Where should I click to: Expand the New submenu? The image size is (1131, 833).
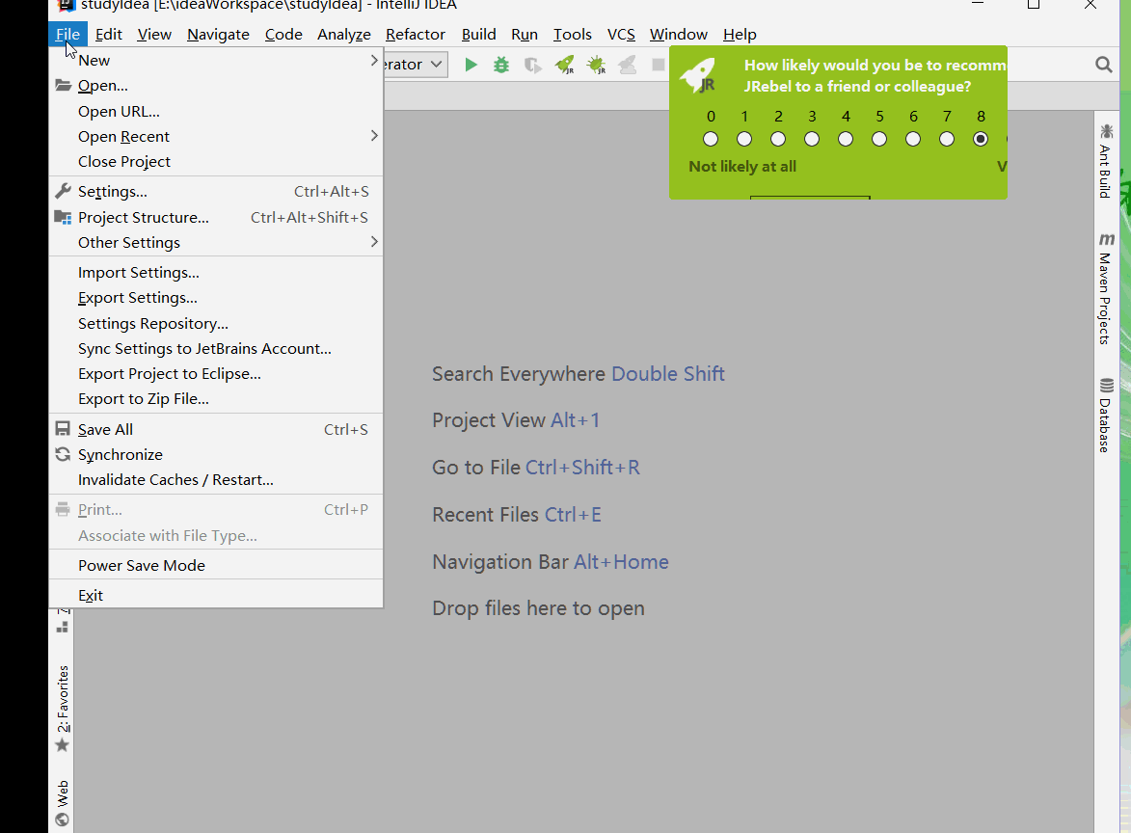click(216, 60)
